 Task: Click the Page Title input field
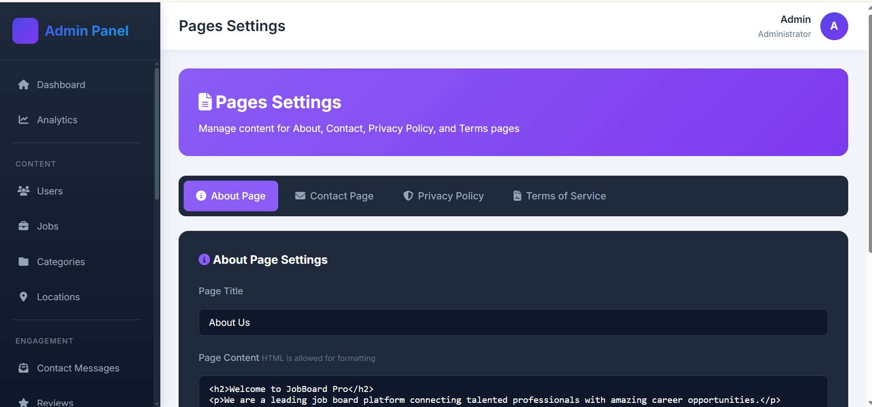tap(513, 323)
